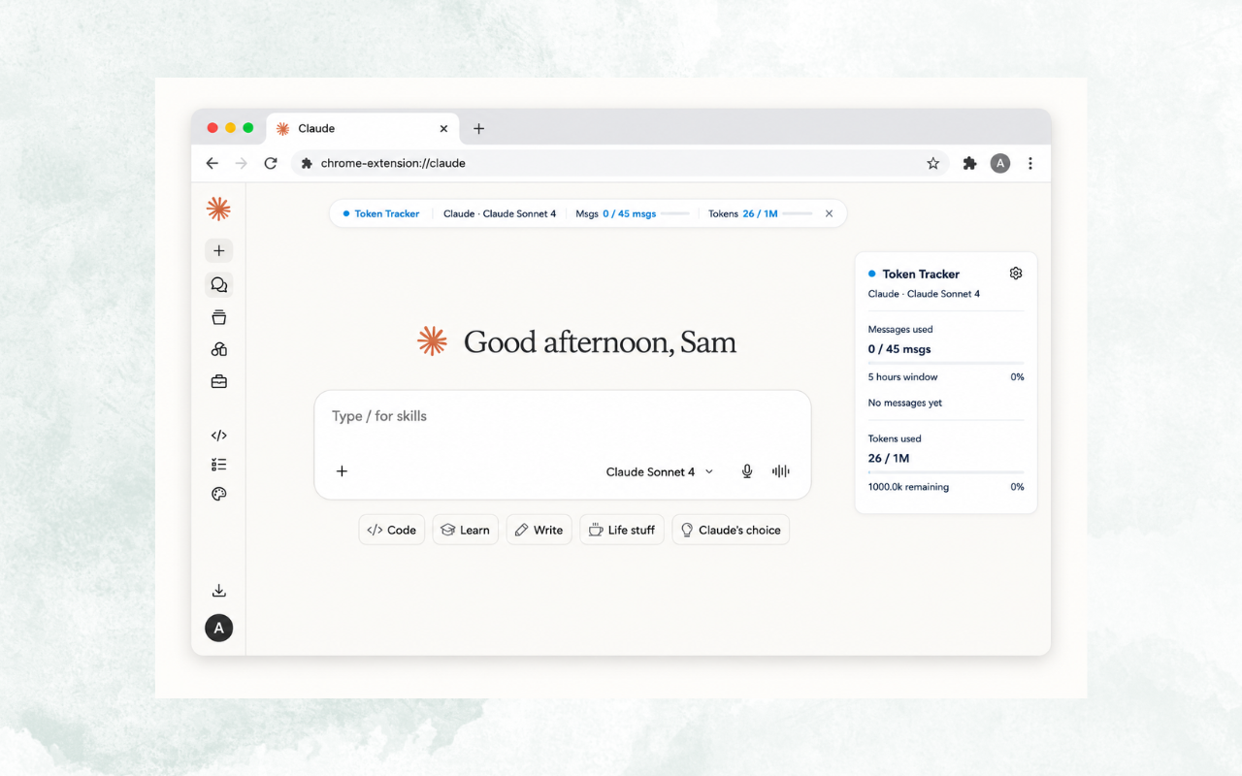Open the Claude Sonnet 4 model dropdown

tap(660, 471)
